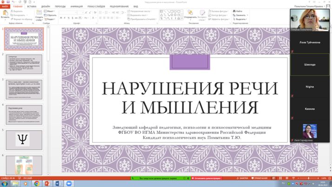The width and height of the screenshot is (332, 187).
Task: Open the Shape Outline (Контур фигуры) dropdown
Action: [218, 15]
